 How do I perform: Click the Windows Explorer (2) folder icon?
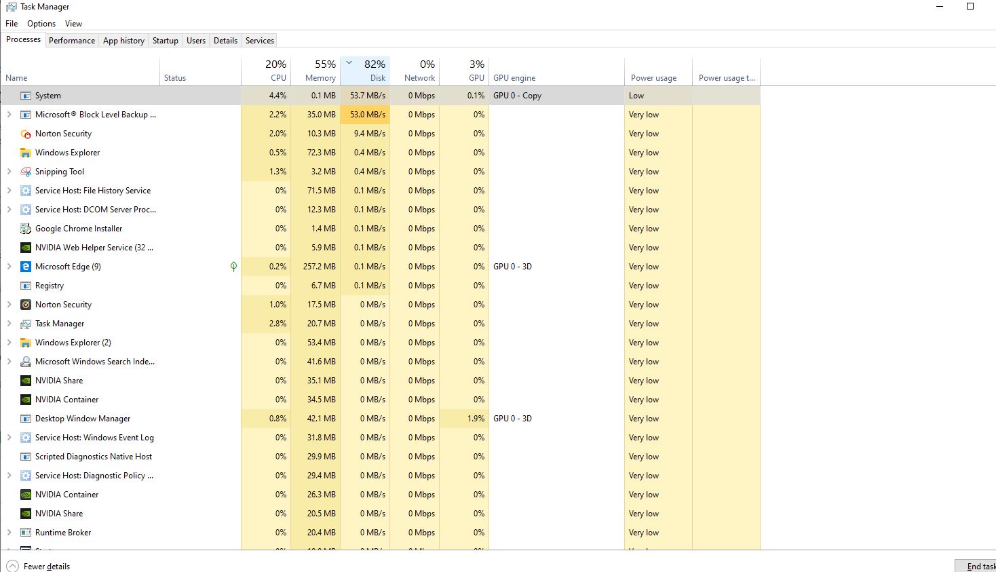tap(26, 343)
